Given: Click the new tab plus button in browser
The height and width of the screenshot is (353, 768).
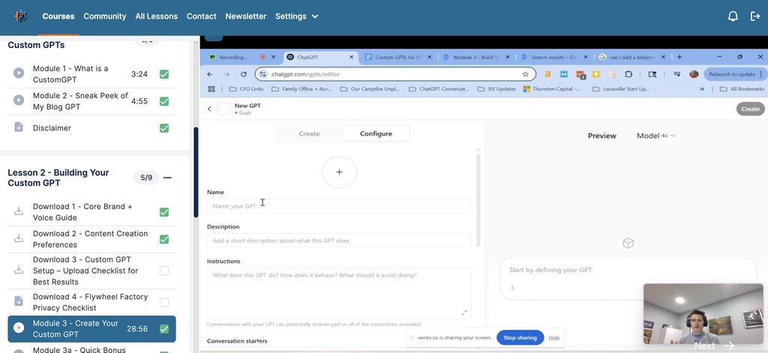Looking at the screenshot, I should (x=679, y=57).
